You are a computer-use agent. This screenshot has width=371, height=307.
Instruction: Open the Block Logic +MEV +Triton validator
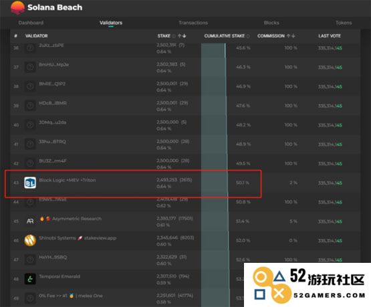click(68, 180)
